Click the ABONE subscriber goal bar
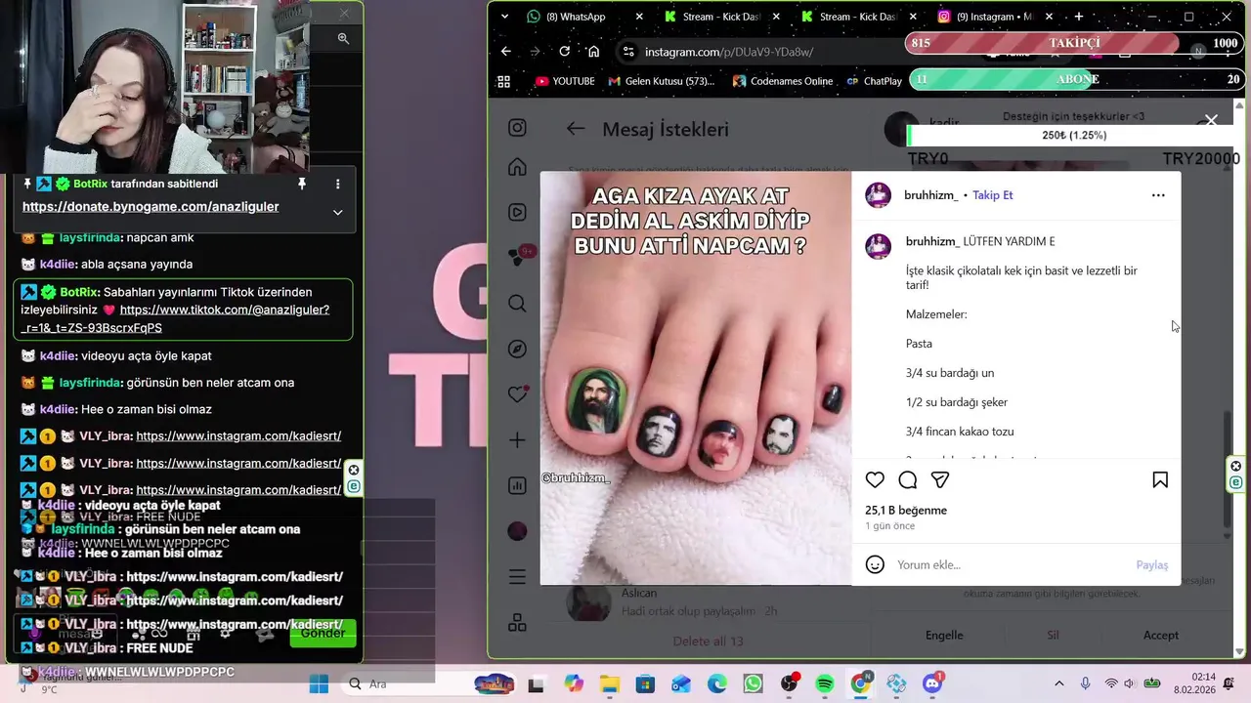The width and height of the screenshot is (1251, 703). point(1075,79)
